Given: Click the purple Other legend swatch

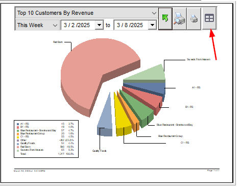Looking at the screenshot, I should (x=18, y=141).
